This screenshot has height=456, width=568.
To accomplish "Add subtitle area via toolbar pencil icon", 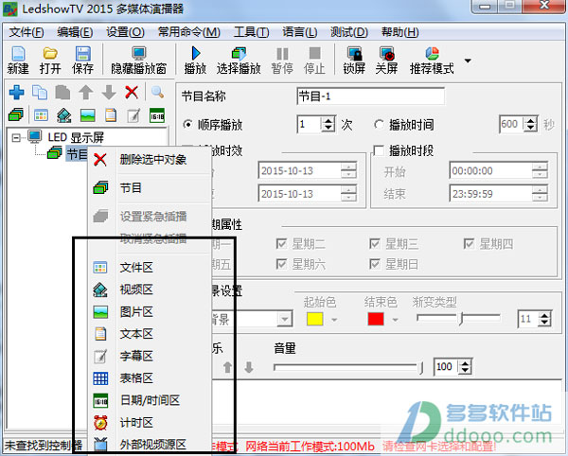I will point(133,115).
